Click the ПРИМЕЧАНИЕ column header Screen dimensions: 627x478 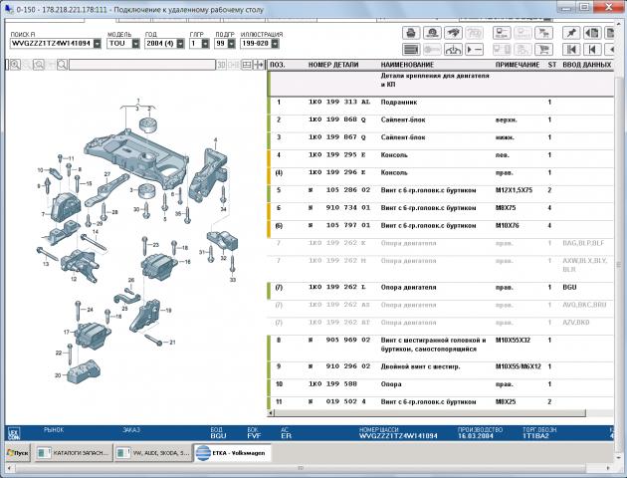point(518,65)
